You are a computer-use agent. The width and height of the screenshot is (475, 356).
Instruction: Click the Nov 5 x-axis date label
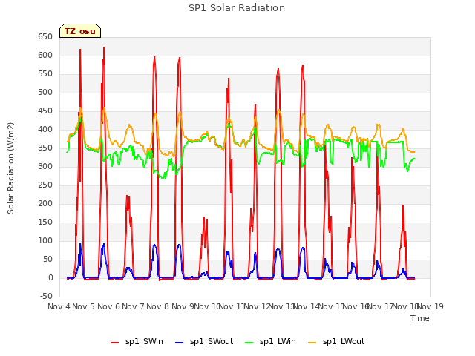[x=83, y=306]
